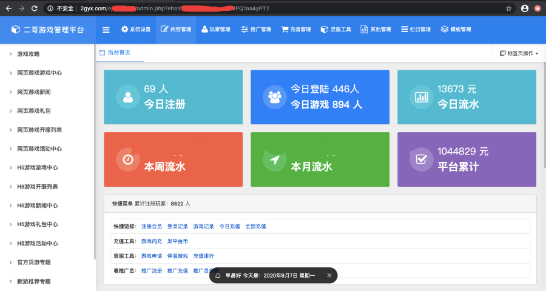Bookmark page with the star icon
Screen dimensions: 546x291
pos(508,8)
